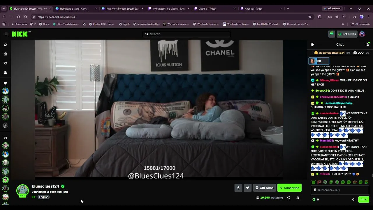Open chat settings gear
The image size is (373, 210).
[x=353, y=199]
